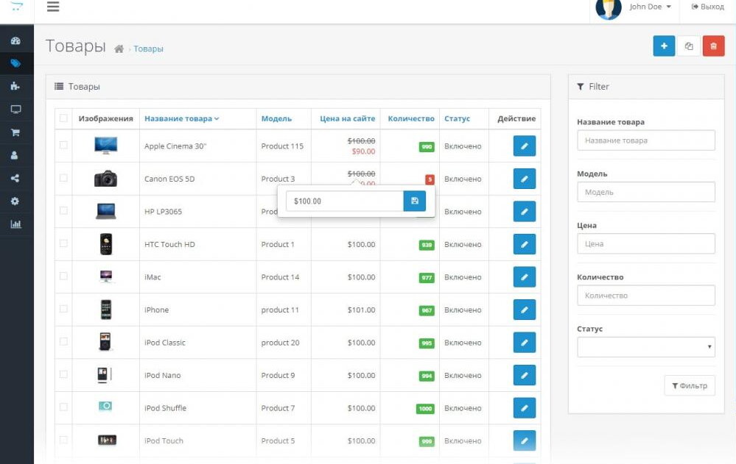Edit Apple Cinema 30" with the pencil button

point(524,146)
